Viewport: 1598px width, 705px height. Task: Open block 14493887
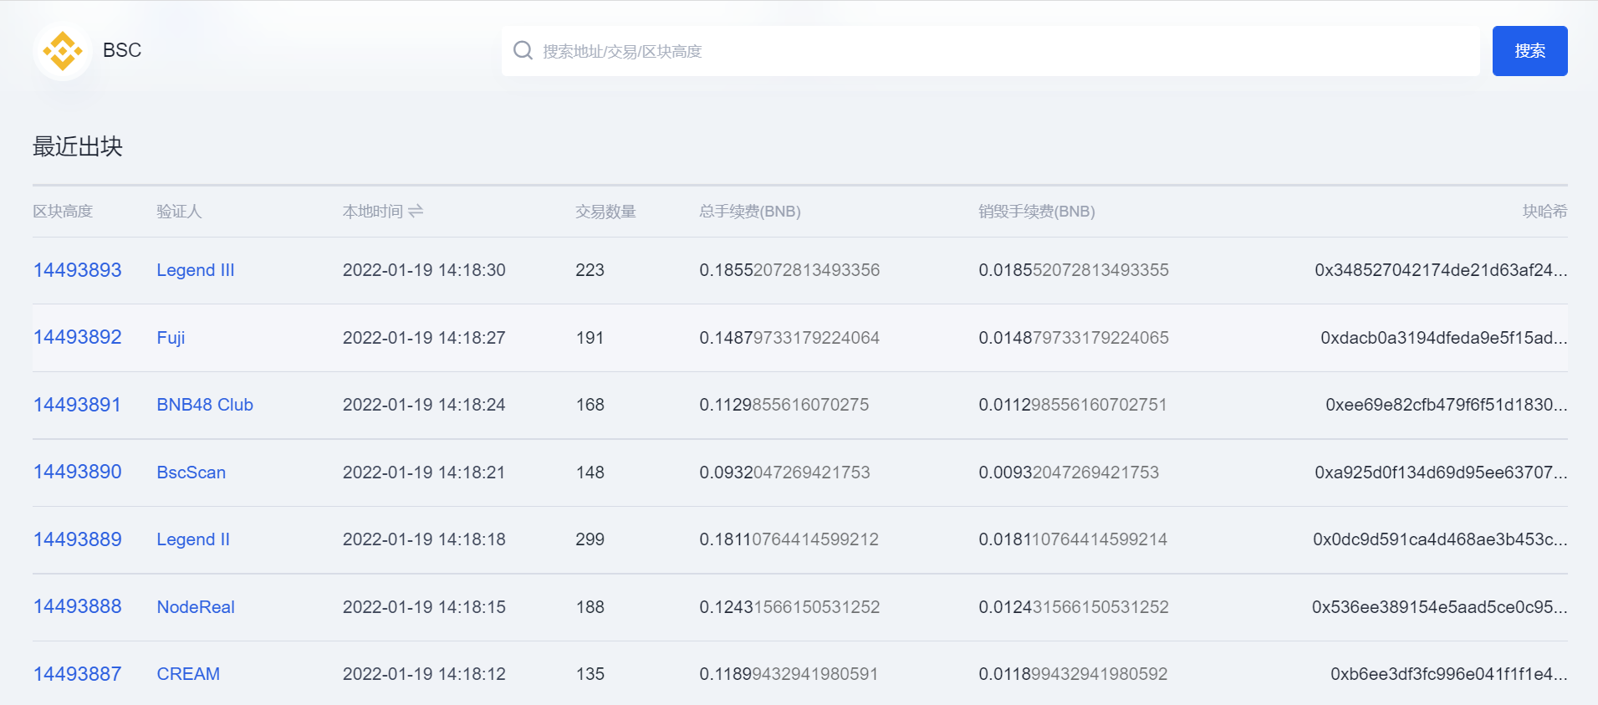tap(78, 674)
